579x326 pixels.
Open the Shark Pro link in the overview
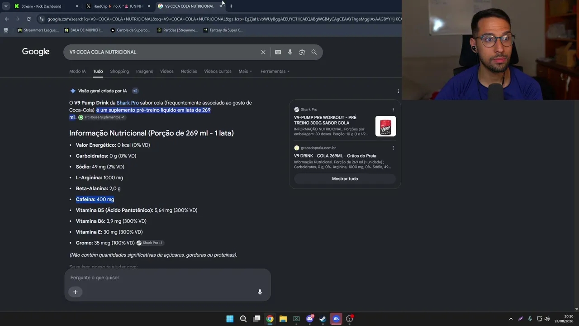[x=128, y=103]
